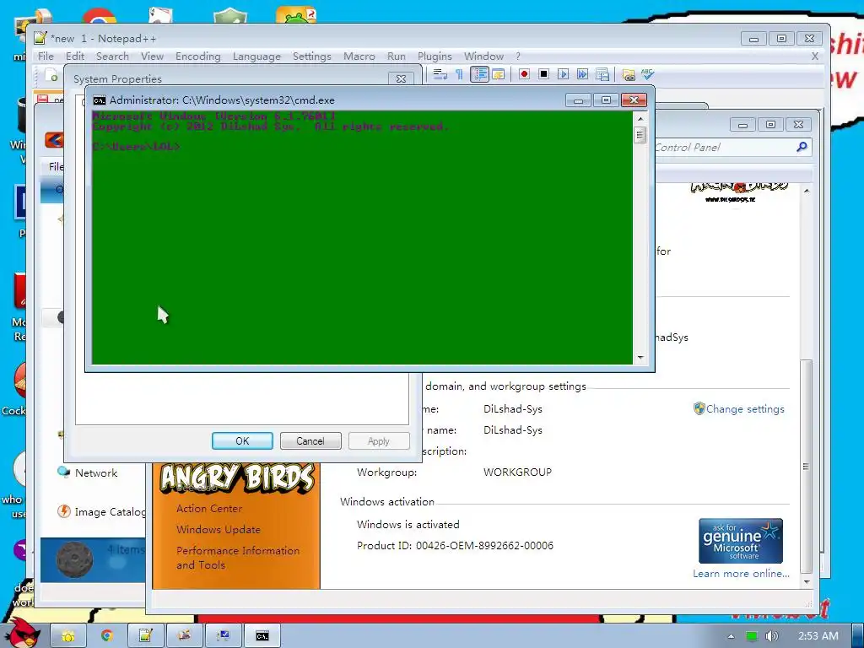Play back the recorded macro

pos(563,74)
